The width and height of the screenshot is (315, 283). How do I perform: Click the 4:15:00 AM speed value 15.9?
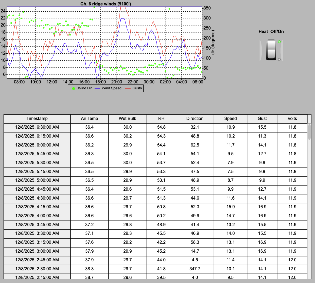230,207
